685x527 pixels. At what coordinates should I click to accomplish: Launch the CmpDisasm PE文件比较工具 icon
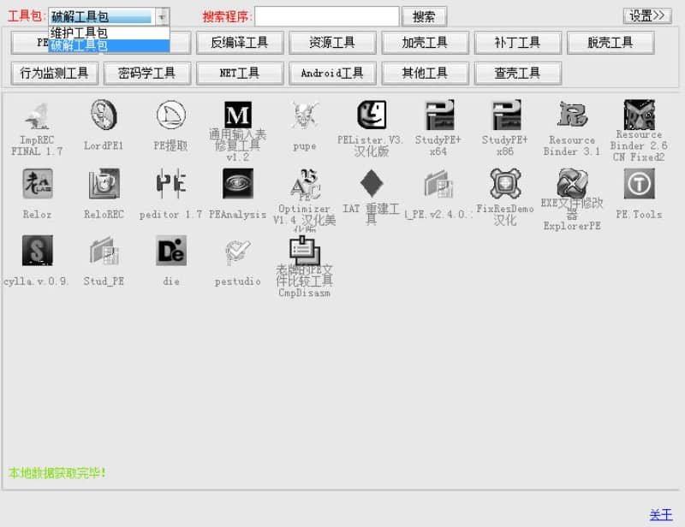pos(305,251)
